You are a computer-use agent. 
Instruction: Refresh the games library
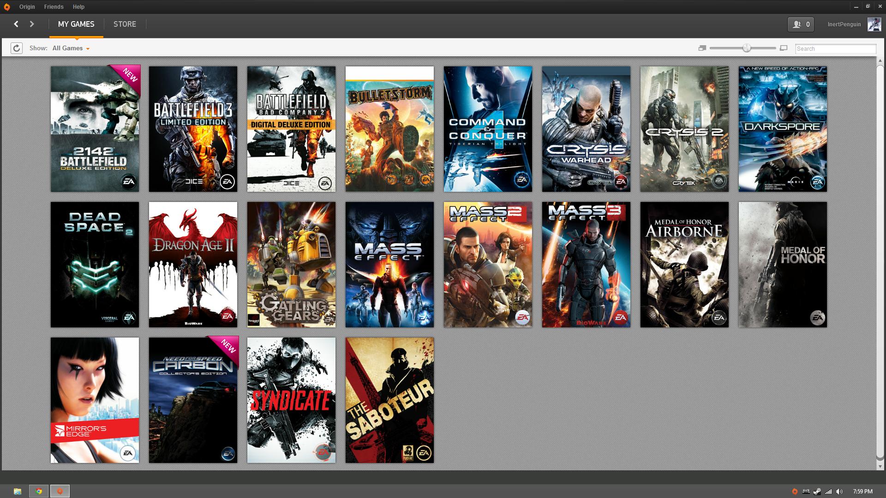(x=17, y=48)
